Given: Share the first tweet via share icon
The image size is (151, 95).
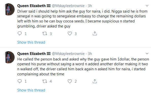Looking at the screenshot, I should coord(95,34).
